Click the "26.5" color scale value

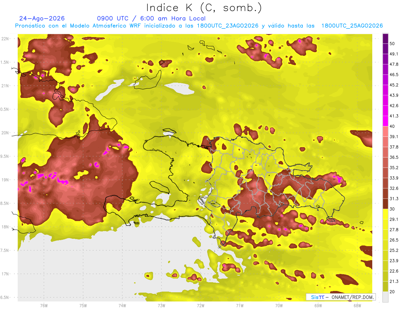(x=394, y=240)
